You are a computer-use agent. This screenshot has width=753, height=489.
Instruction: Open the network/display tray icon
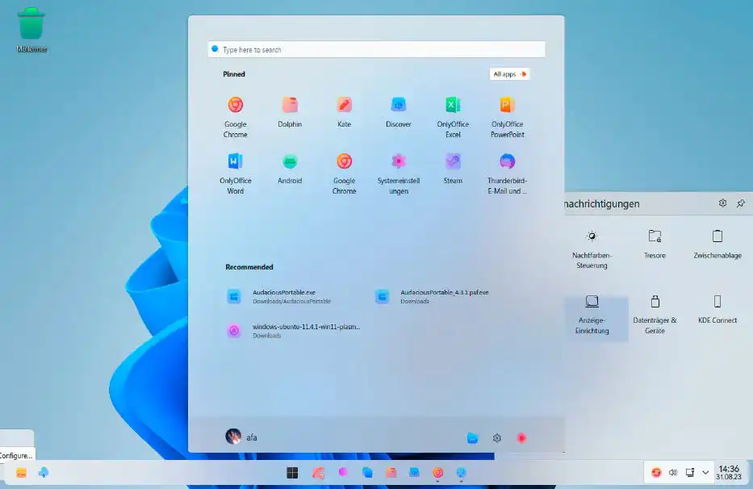[x=689, y=473]
